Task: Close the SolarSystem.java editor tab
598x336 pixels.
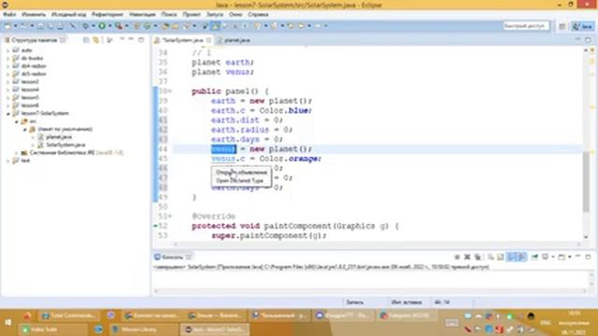Action: pyautogui.click(x=208, y=40)
